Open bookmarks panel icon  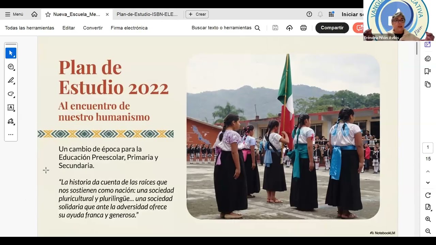pyautogui.click(x=428, y=71)
